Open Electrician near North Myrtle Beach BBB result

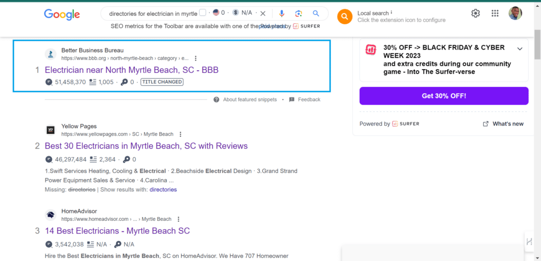coord(132,70)
